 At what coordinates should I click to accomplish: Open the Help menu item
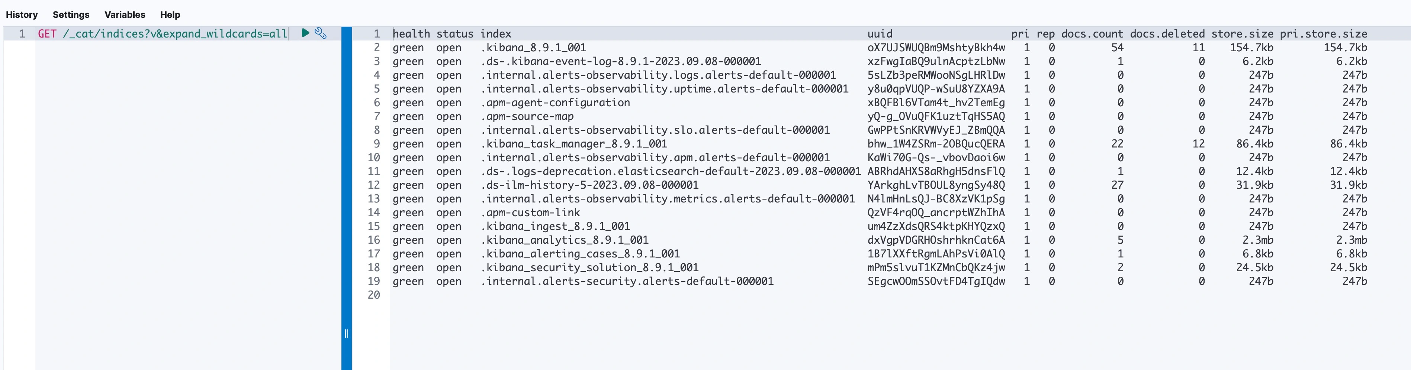point(170,15)
